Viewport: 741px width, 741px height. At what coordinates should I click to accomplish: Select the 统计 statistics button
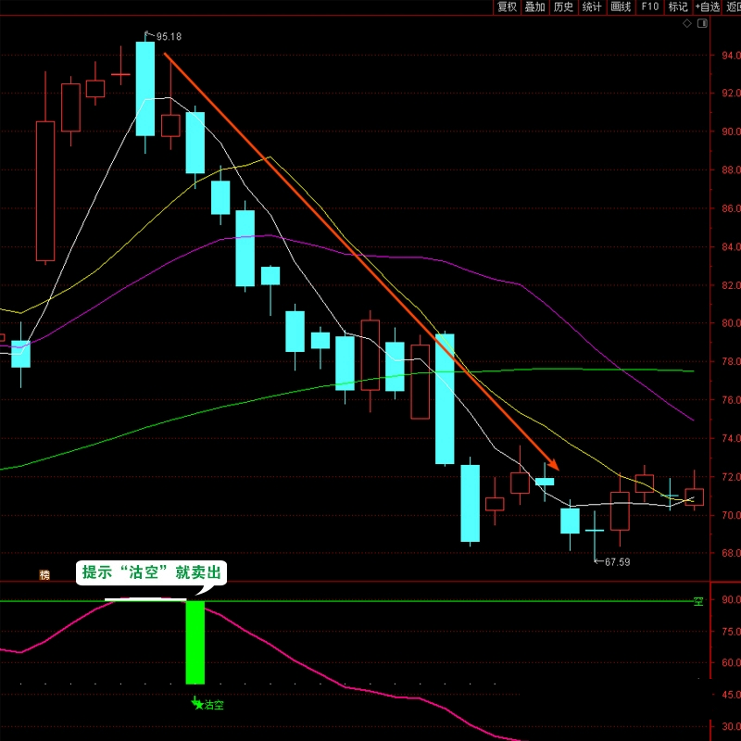[x=592, y=7]
